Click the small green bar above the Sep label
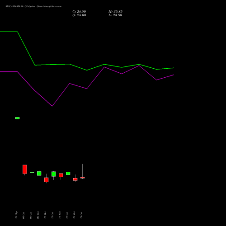Viewport: 226px width, 226px height. (x=18, y=118)
